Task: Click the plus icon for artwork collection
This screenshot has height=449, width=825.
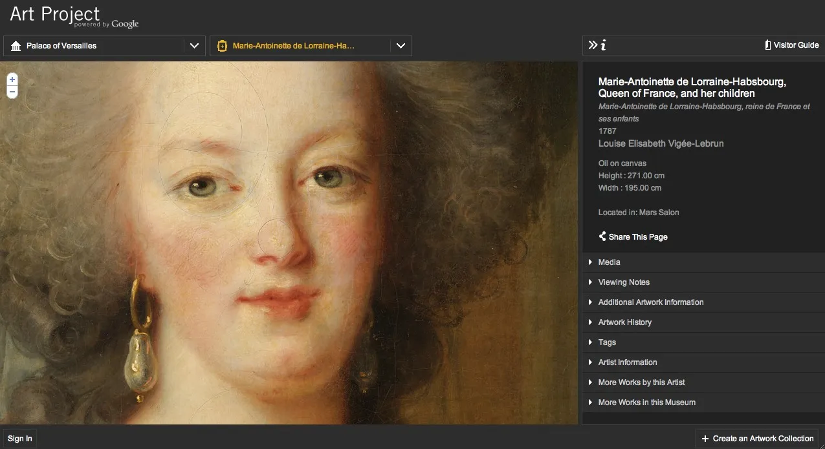Action: [705, 439]
